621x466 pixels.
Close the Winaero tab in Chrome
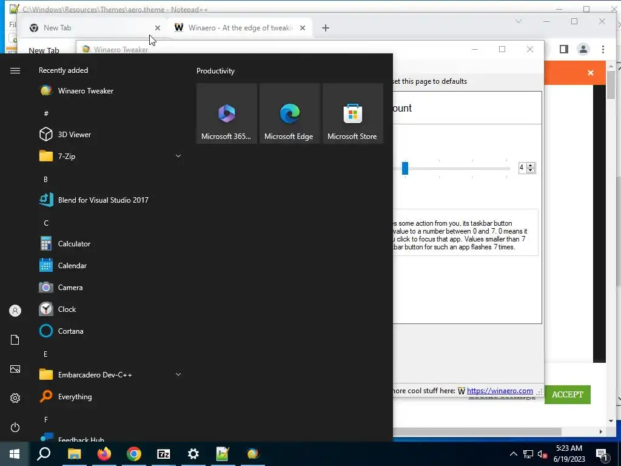303,28
